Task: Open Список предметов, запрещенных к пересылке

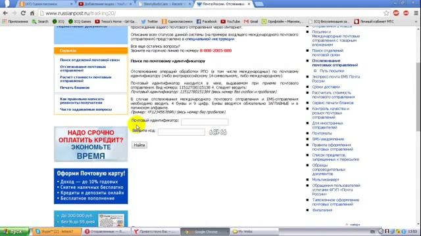Action: (x=335, y=157)
